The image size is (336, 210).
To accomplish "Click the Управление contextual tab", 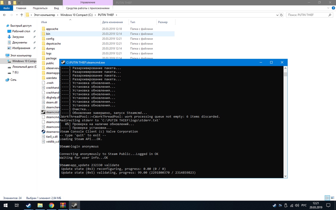I will [88, 3].
